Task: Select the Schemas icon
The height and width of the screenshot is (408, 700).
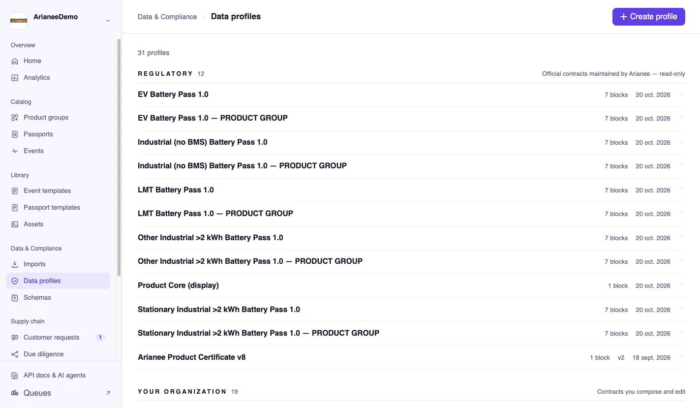Action: pos(15,298)
